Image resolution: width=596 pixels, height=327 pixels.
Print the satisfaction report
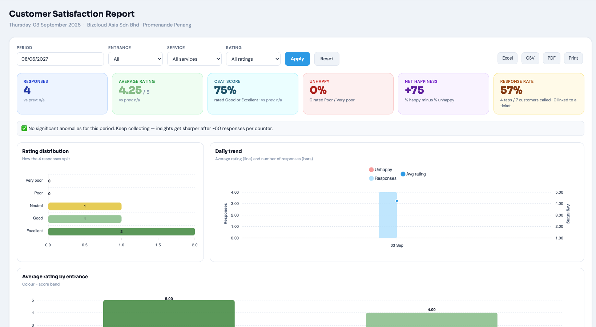(573, 58)
